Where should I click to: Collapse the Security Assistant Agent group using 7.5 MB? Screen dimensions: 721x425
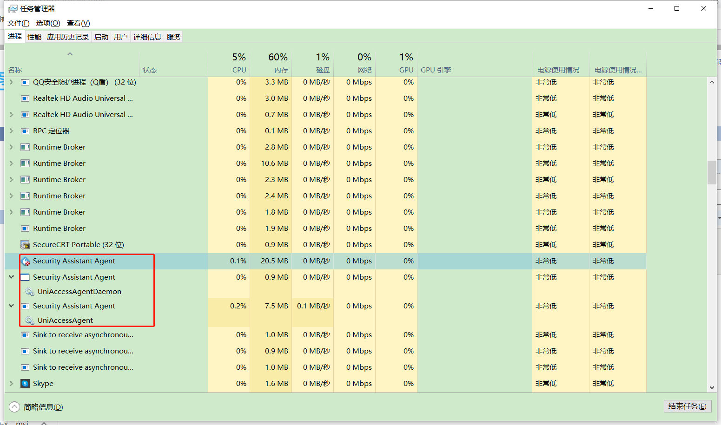click(x=11, y=306)
